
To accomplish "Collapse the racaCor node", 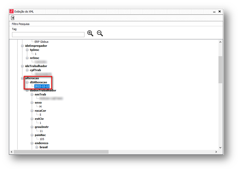I will click(x=32, y=111).
